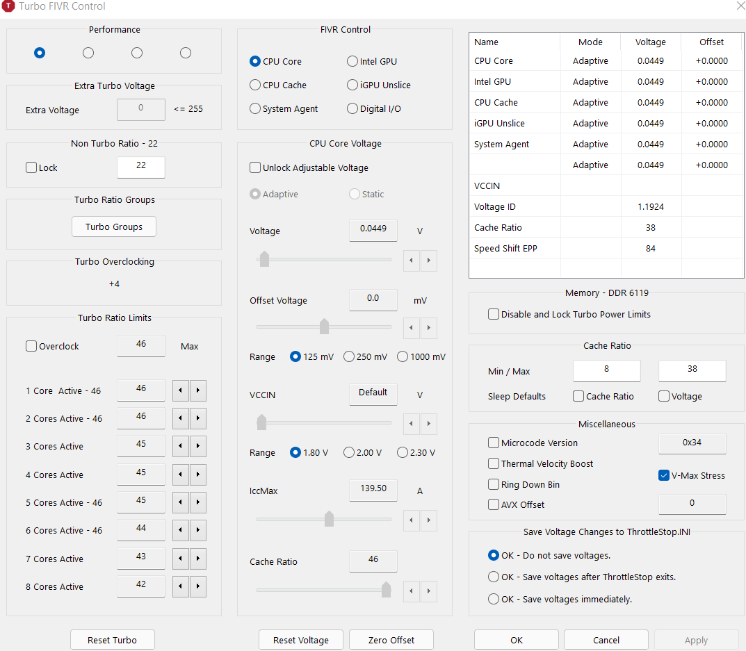Open the Turbo Groups button
Screen dimensions: 746x651
[114, 226]
